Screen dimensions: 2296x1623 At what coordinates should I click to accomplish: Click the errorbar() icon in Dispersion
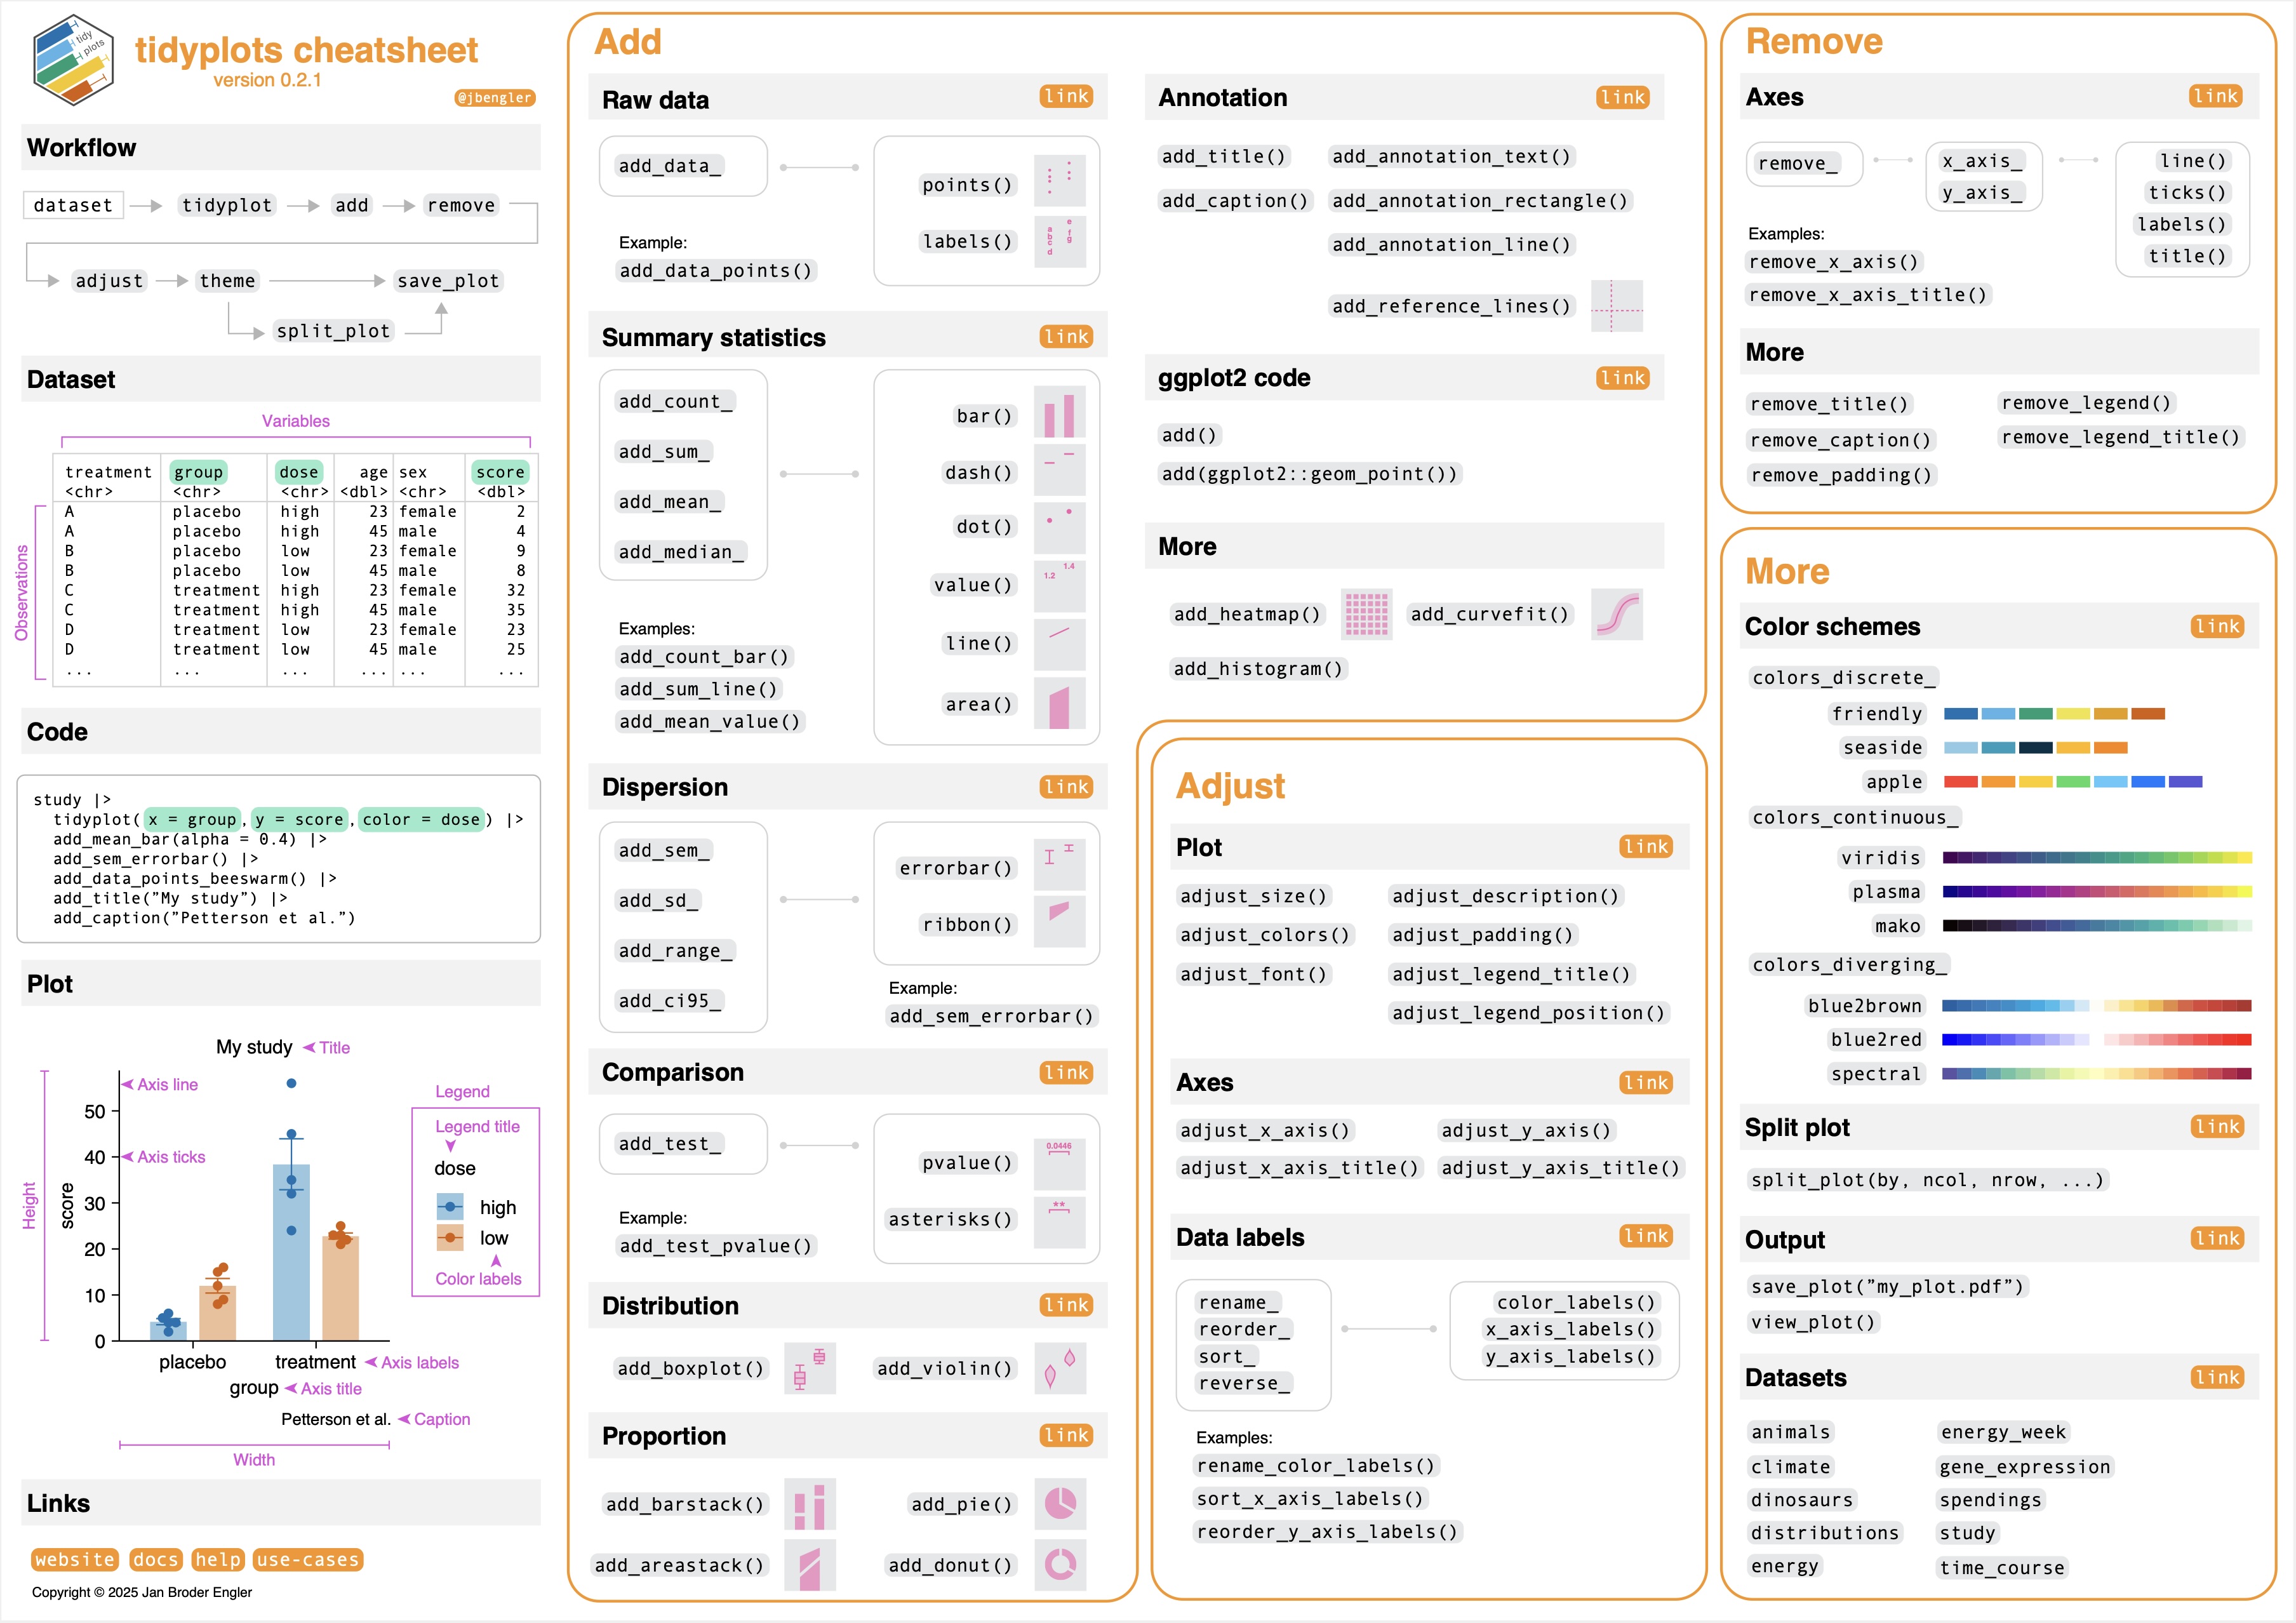point(1059,864)
